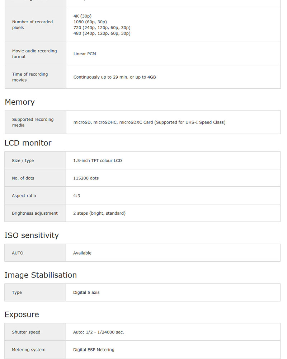287x359 pixels.
Task: Click the '1.5-inch TFT colour LCD' value
Action: click(98, 160)
